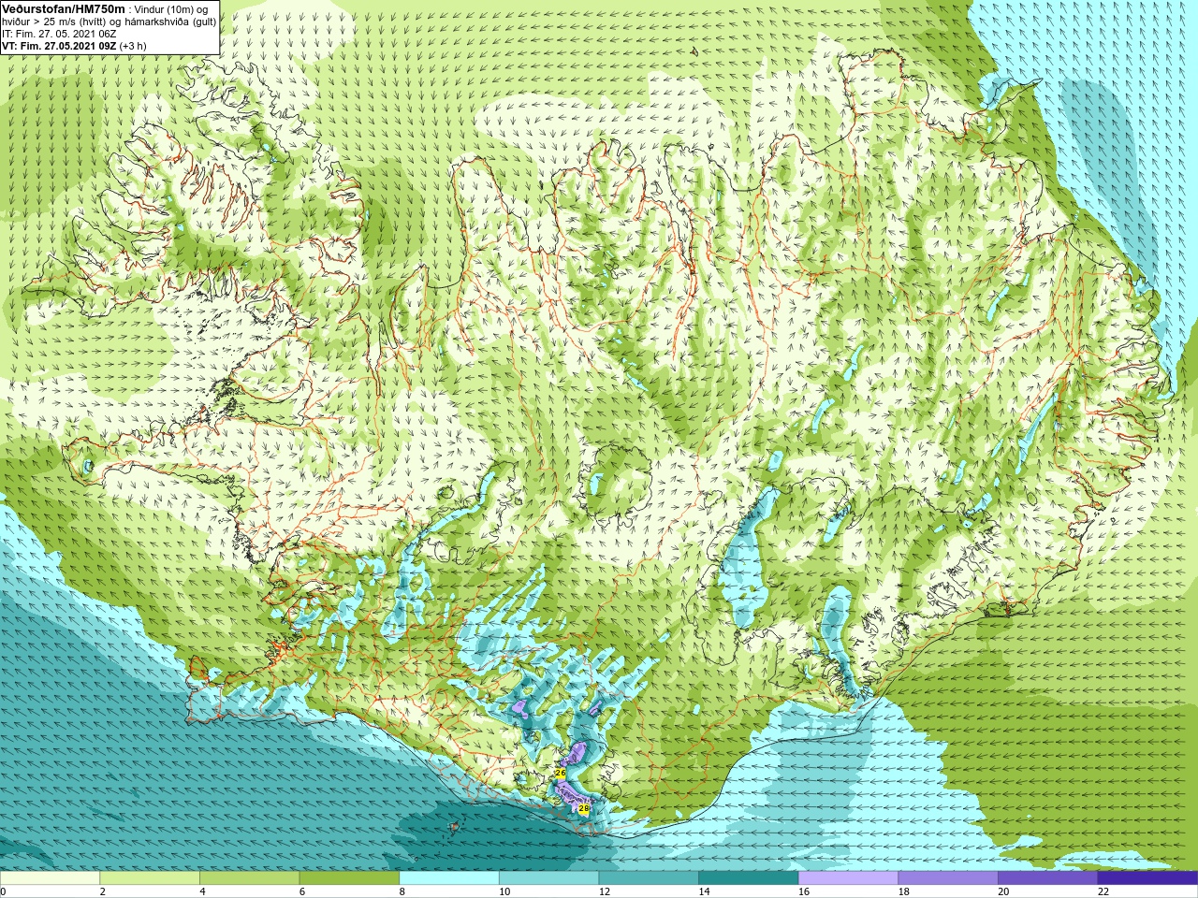Click the 2–4 m/s light green legend swatch

[150, 878]
